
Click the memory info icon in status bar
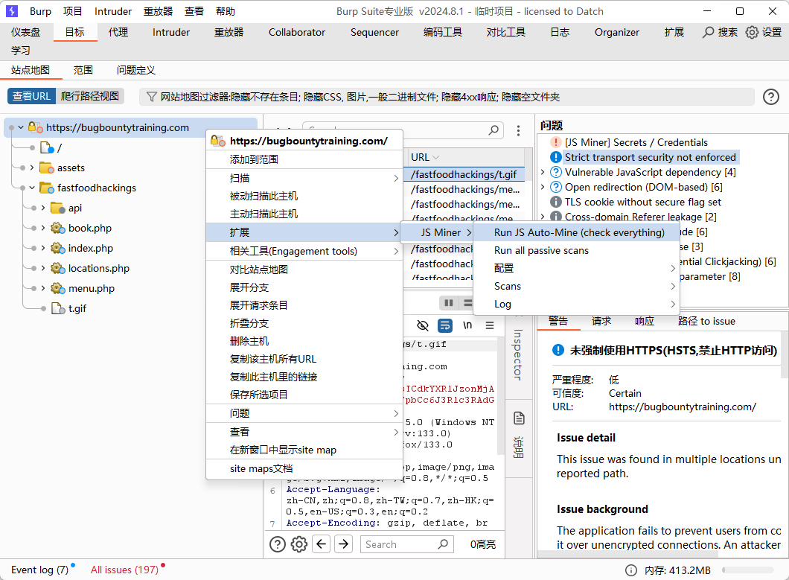630,570
